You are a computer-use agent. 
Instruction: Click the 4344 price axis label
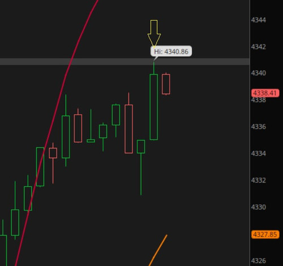[x=259, y=20]
